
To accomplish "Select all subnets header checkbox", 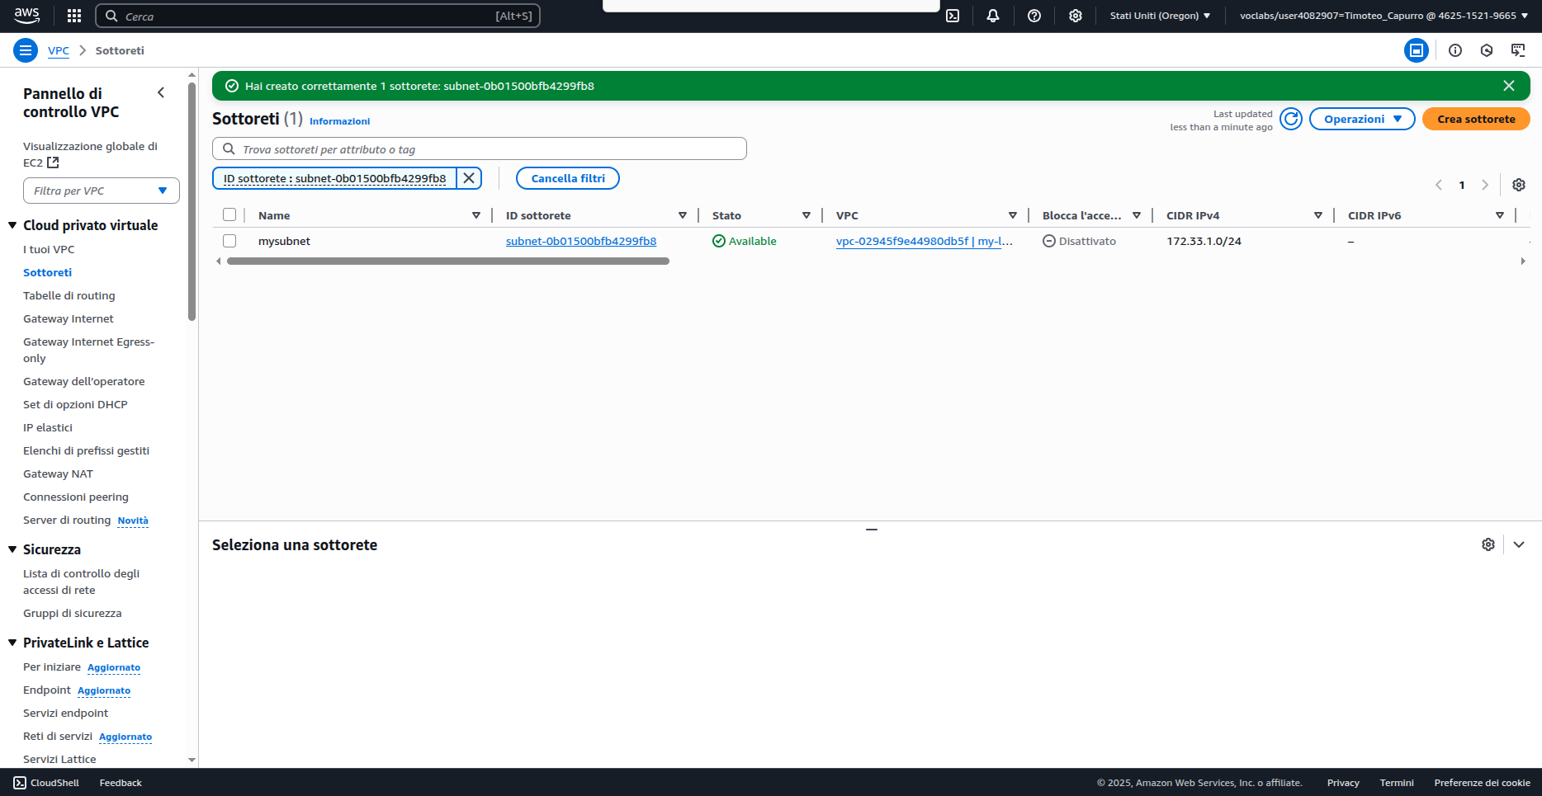I will 229,214.
